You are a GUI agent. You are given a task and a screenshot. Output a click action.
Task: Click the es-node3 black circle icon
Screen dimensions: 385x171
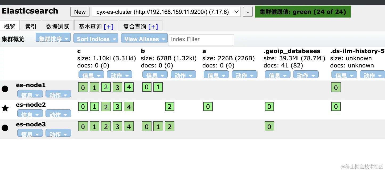pos(5,128)
